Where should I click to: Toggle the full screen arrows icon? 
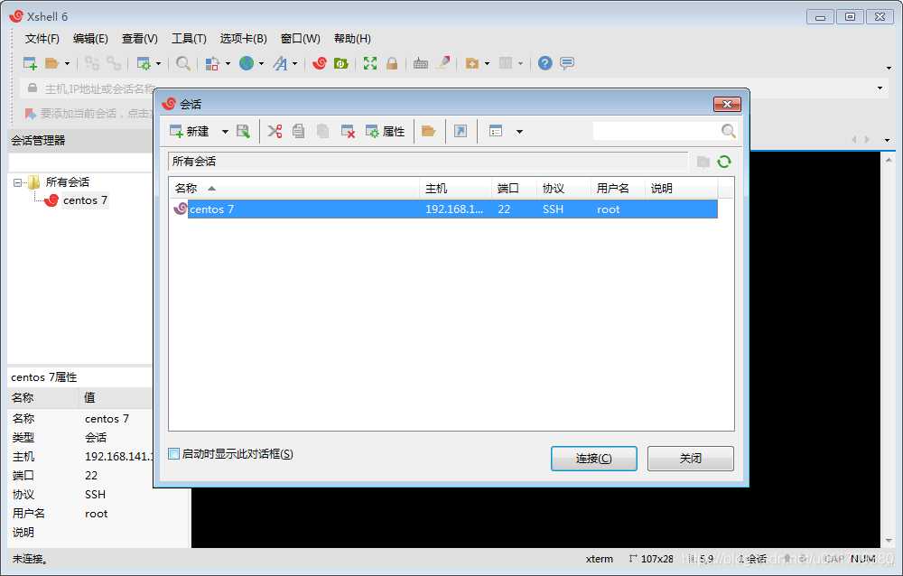[370, 63]
